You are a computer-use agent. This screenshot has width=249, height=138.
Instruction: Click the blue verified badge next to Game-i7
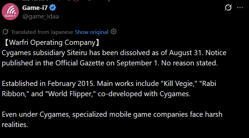point(53,8)
